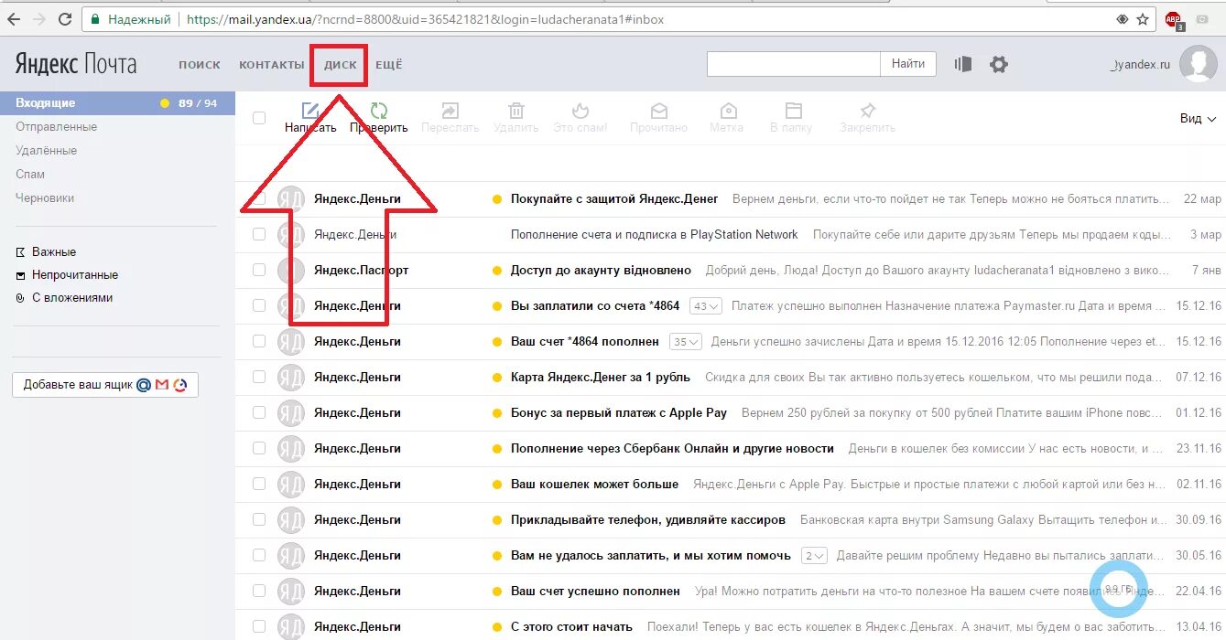
Task: Open the Диск menu item
Action: coord(341,65)
